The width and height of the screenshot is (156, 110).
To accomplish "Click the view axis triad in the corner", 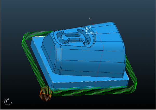I will coord(8,101).
